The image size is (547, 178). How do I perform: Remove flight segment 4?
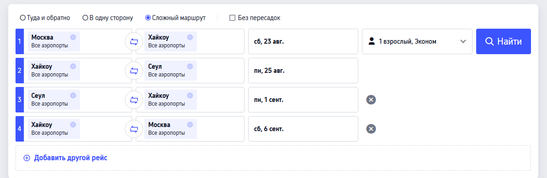[371, 129]
